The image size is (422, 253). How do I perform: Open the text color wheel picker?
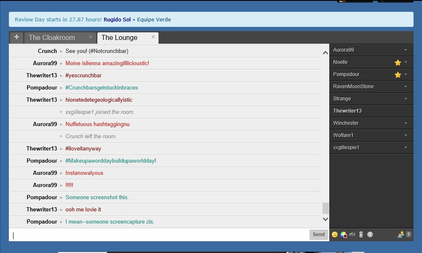click(x=344, y=235)
